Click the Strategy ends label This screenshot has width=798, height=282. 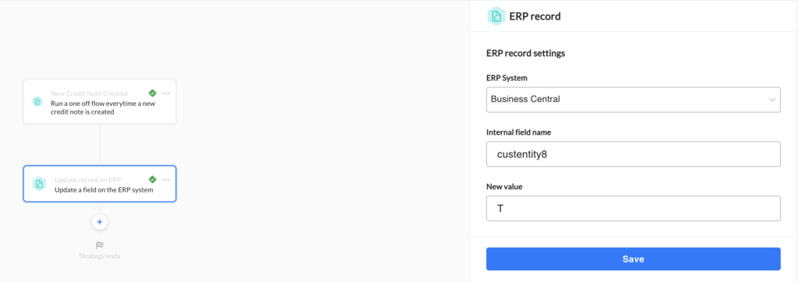pos(100,256)
